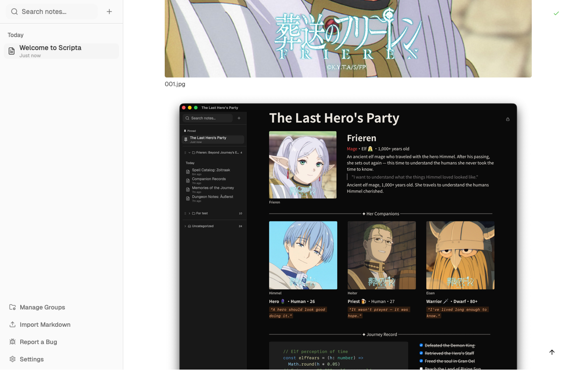Screen dimensions: 578x385
Task: Expand the Uncategorized group
Action: [x=185, y=226]
